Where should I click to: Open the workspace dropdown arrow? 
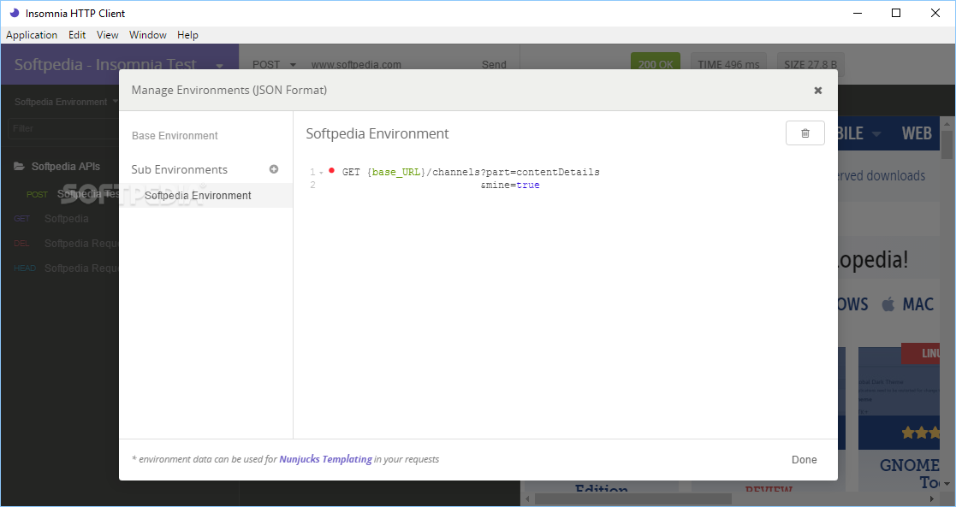[x=219, y=65]
